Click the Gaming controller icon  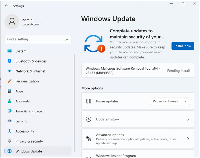pos(10,121)
